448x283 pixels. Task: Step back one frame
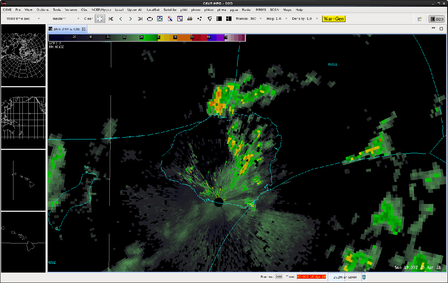click(121, 19)
